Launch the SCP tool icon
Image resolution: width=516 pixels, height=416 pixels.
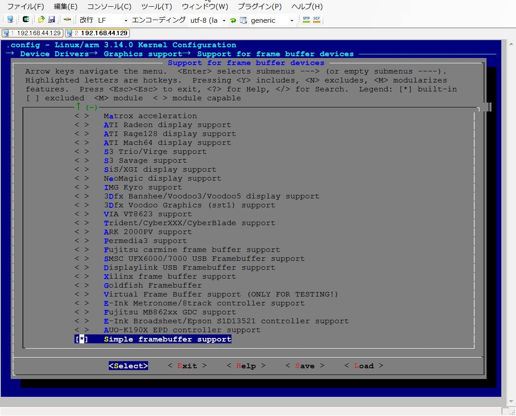pyautogui.click(x=317, y=20)
